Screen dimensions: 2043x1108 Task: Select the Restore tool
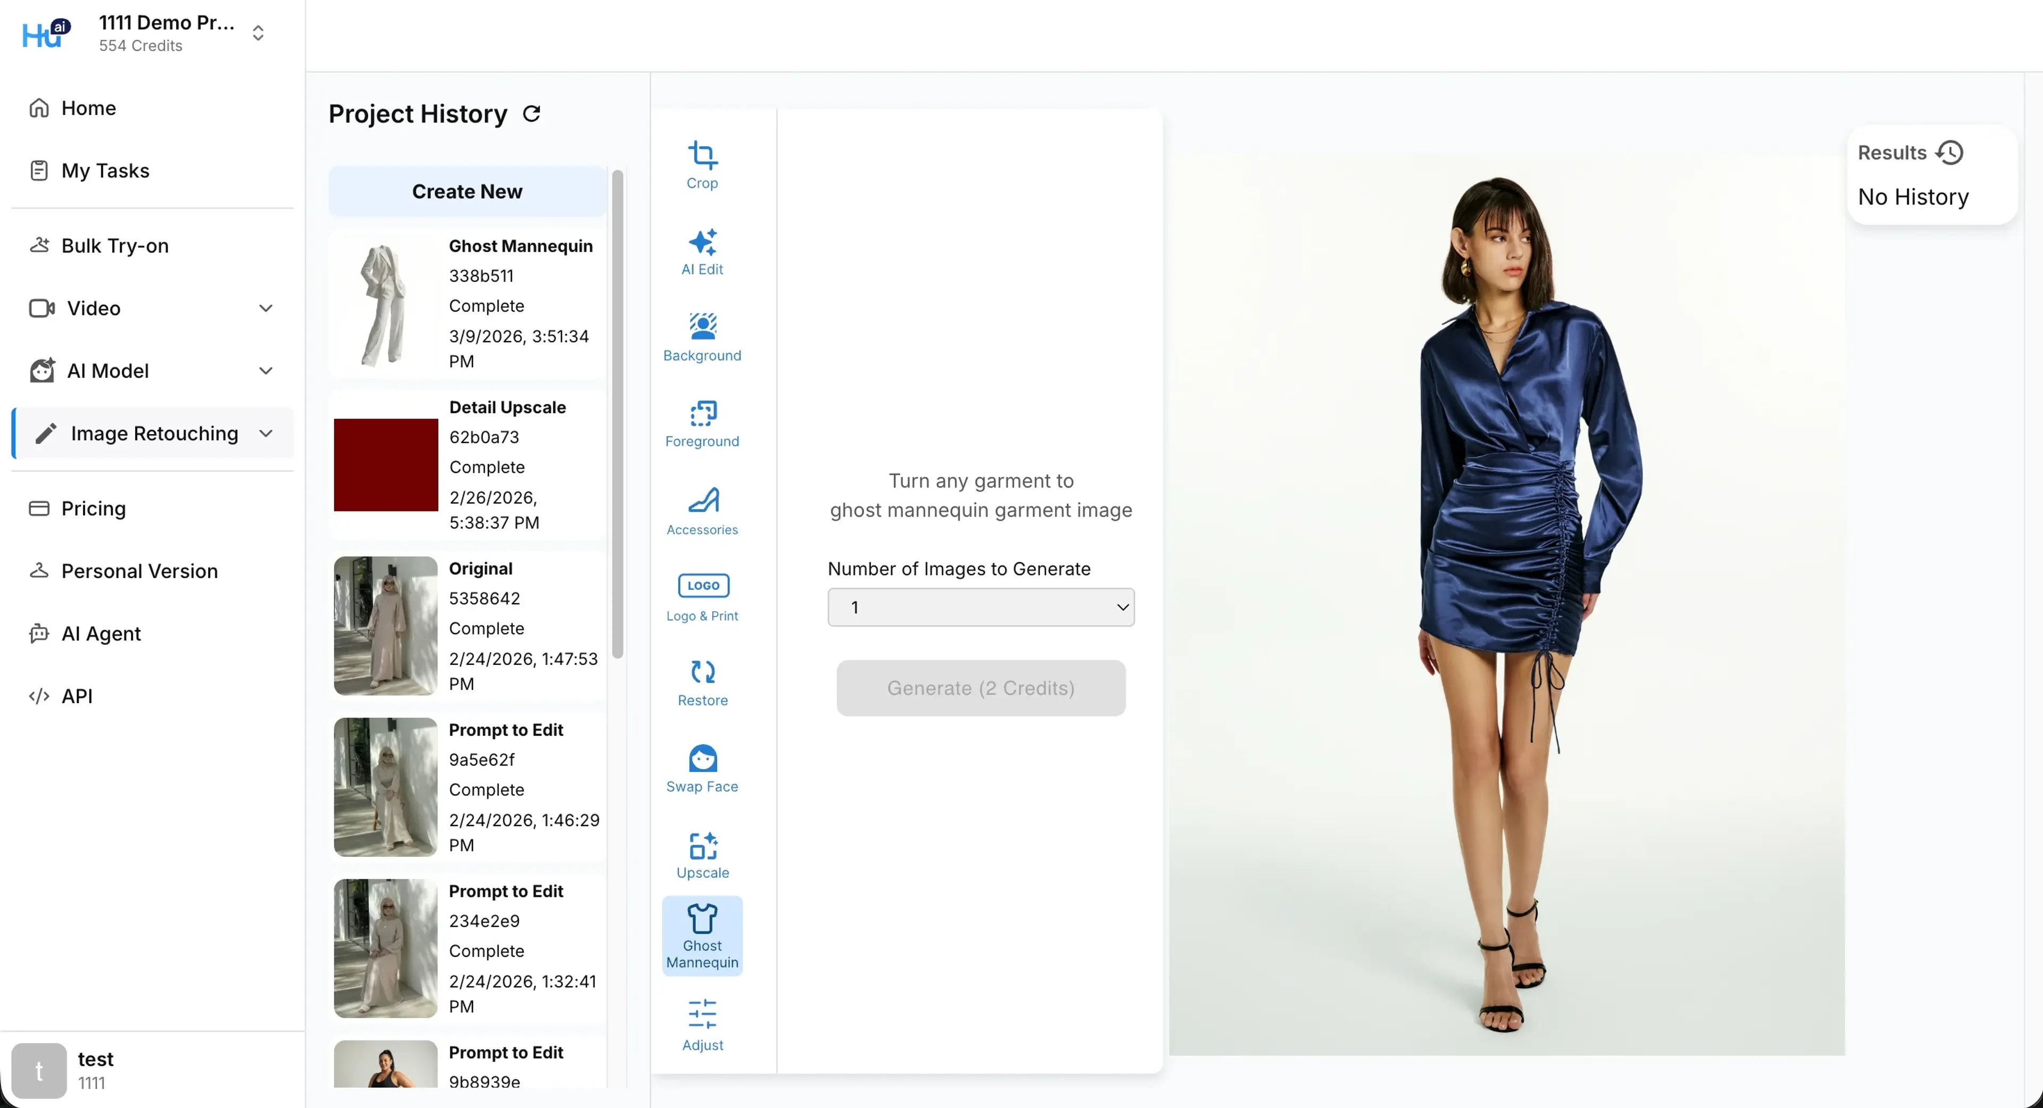pos(702,683)
